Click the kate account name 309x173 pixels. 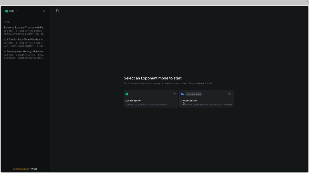click(x=12, y=11)
